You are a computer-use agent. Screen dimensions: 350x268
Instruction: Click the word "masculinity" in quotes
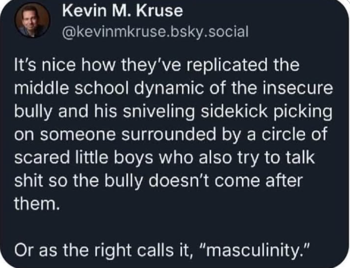point(255,250)
